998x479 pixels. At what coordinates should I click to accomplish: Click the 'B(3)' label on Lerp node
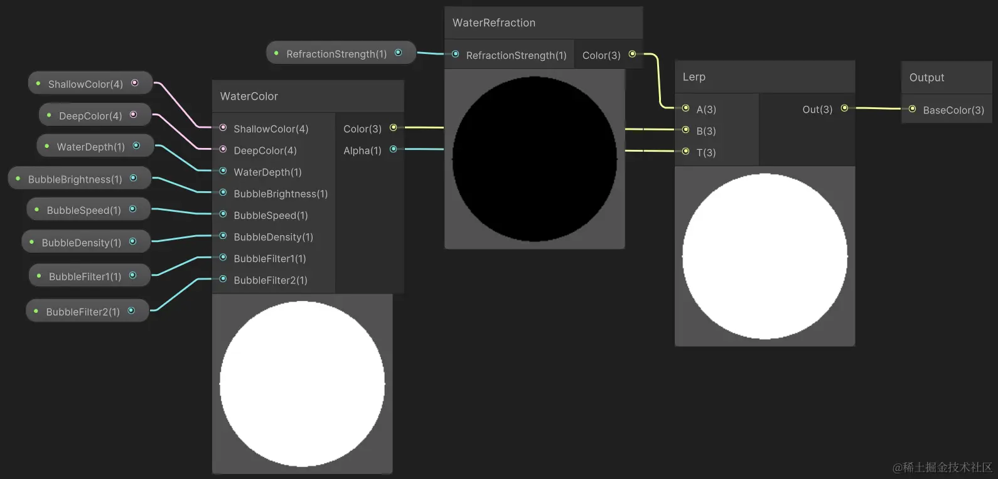pyautogui.click(x=706, y=131)
